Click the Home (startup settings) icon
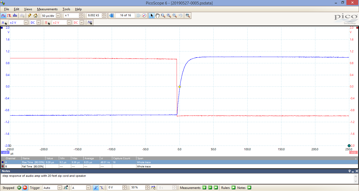 tap(35, 16)
